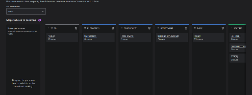Viewport: 252px width, 95px height.
Task: Click the IN PROGRESS column title
Action: tap(93, 28)
